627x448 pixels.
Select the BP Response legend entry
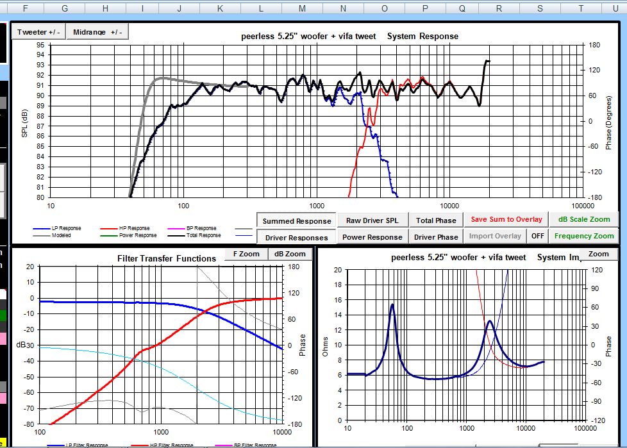click(x=192, y=228)
